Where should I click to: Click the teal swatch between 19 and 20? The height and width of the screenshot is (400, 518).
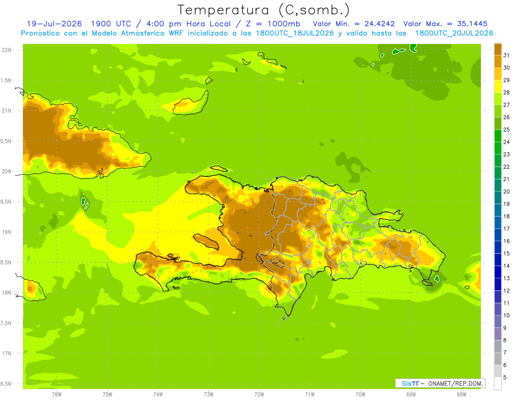(498, 198)
